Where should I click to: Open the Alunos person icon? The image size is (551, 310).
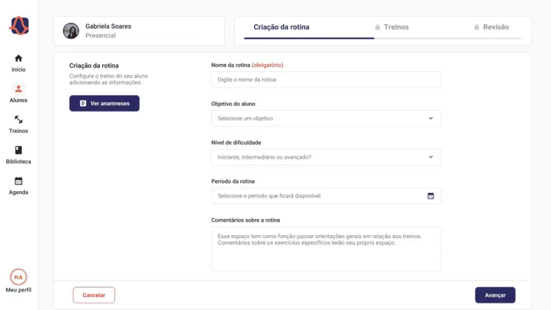click(18, 89)
